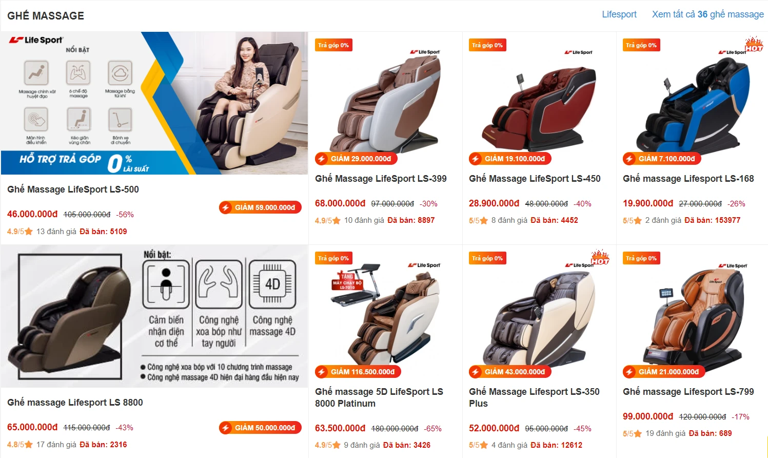The width and height of the screenshot is (768, 458).
Task: Click the HOT flame badge on LS-350 Plus
Action: pyautogui.click(x=600, y=258)
